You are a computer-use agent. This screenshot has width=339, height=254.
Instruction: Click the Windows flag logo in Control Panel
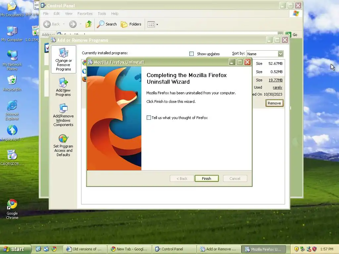pyautogui.click(x=296, y=14)
